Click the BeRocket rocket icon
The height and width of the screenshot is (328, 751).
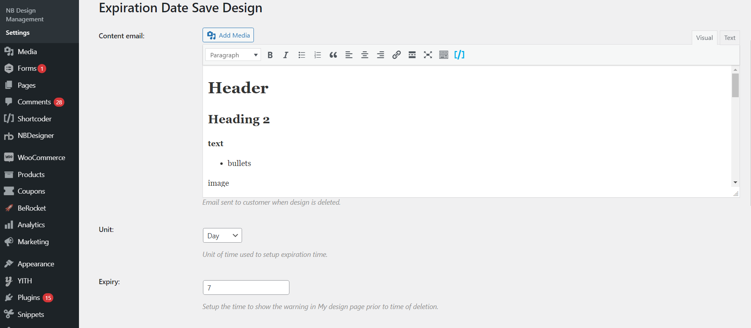(x=9, y=208)
